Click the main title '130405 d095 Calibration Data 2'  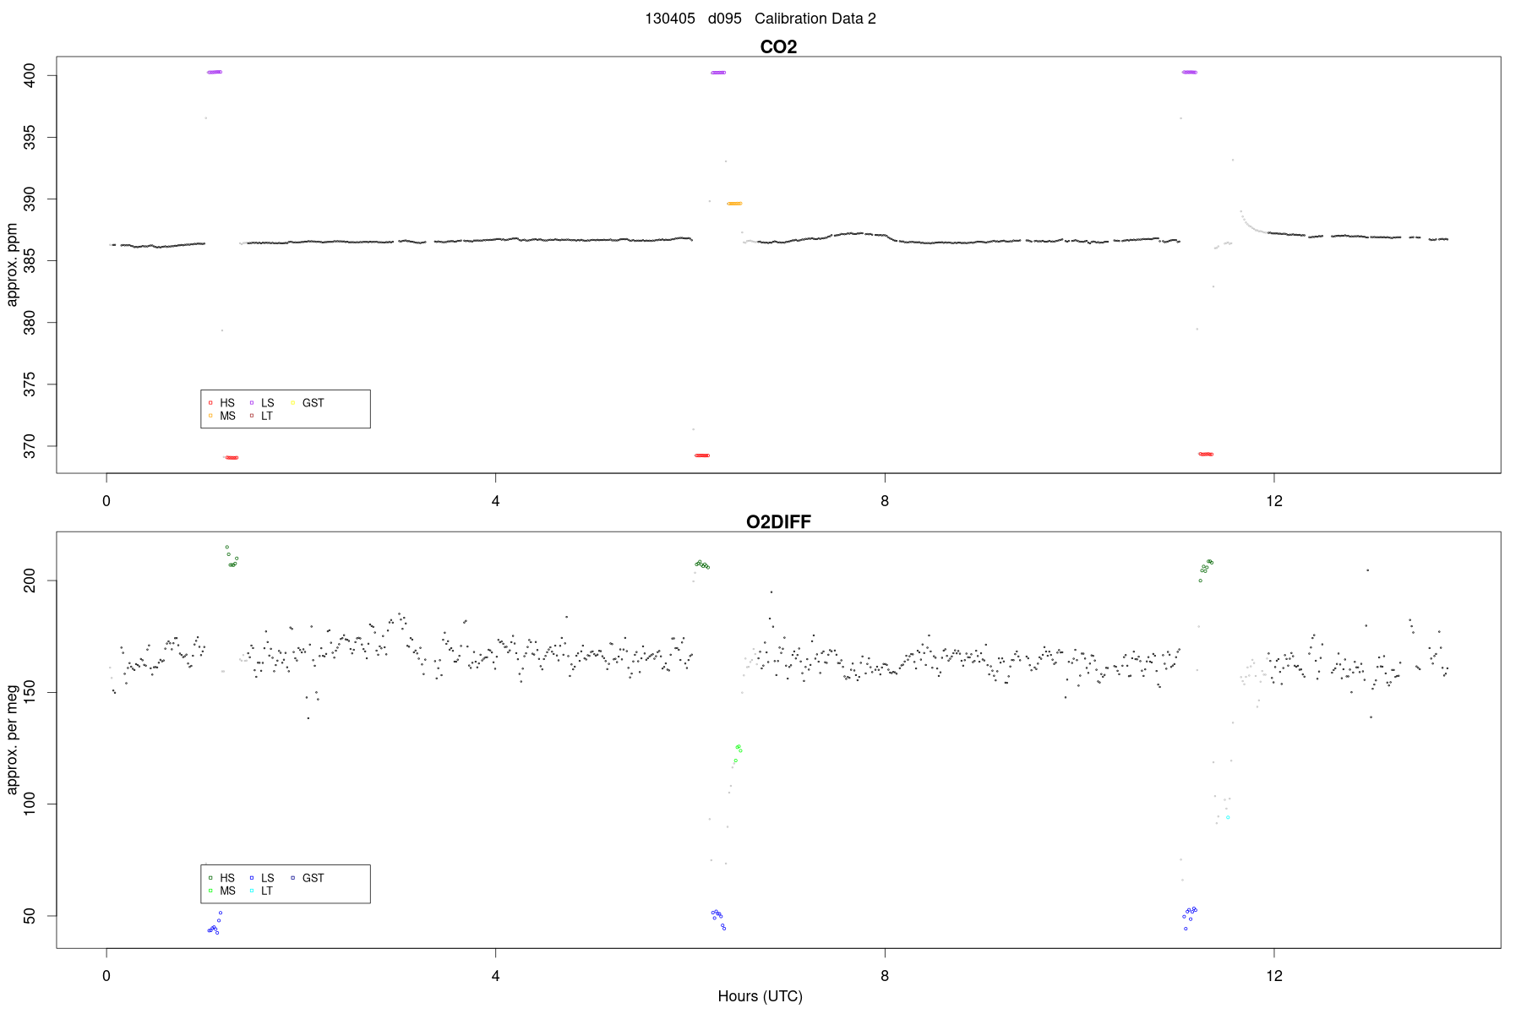pyautogui.click(x=760, y=19)
